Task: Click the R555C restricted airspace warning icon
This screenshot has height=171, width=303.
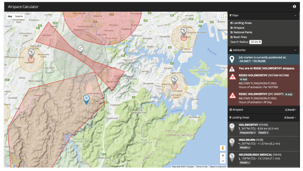Action: [x=232, y=95]
